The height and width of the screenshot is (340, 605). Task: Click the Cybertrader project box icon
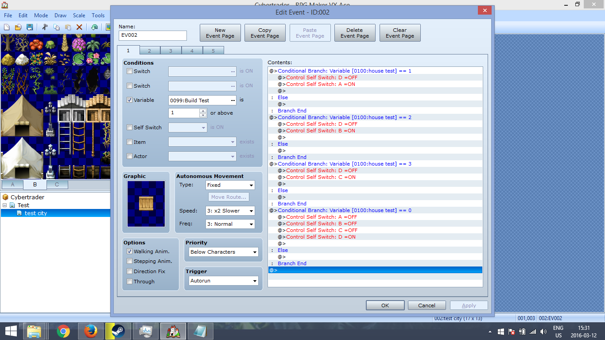tap(5, 197)
